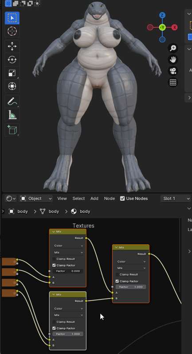Click the pan view hand icon
This screenshot has width=192, height=354.
[173, 59]
